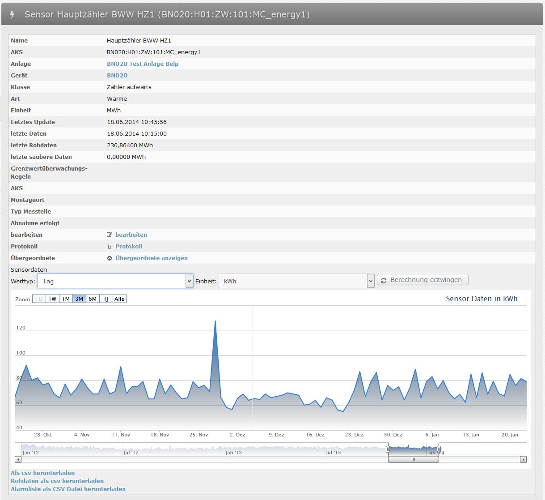
Task: Click the chart peak near 25. Nov
Action: tap(215, 321)
